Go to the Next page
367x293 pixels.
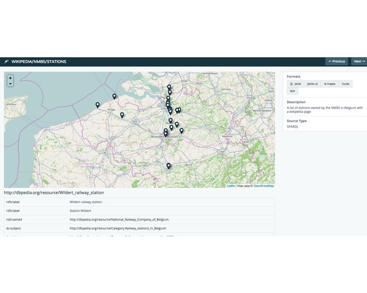(359, 61)
